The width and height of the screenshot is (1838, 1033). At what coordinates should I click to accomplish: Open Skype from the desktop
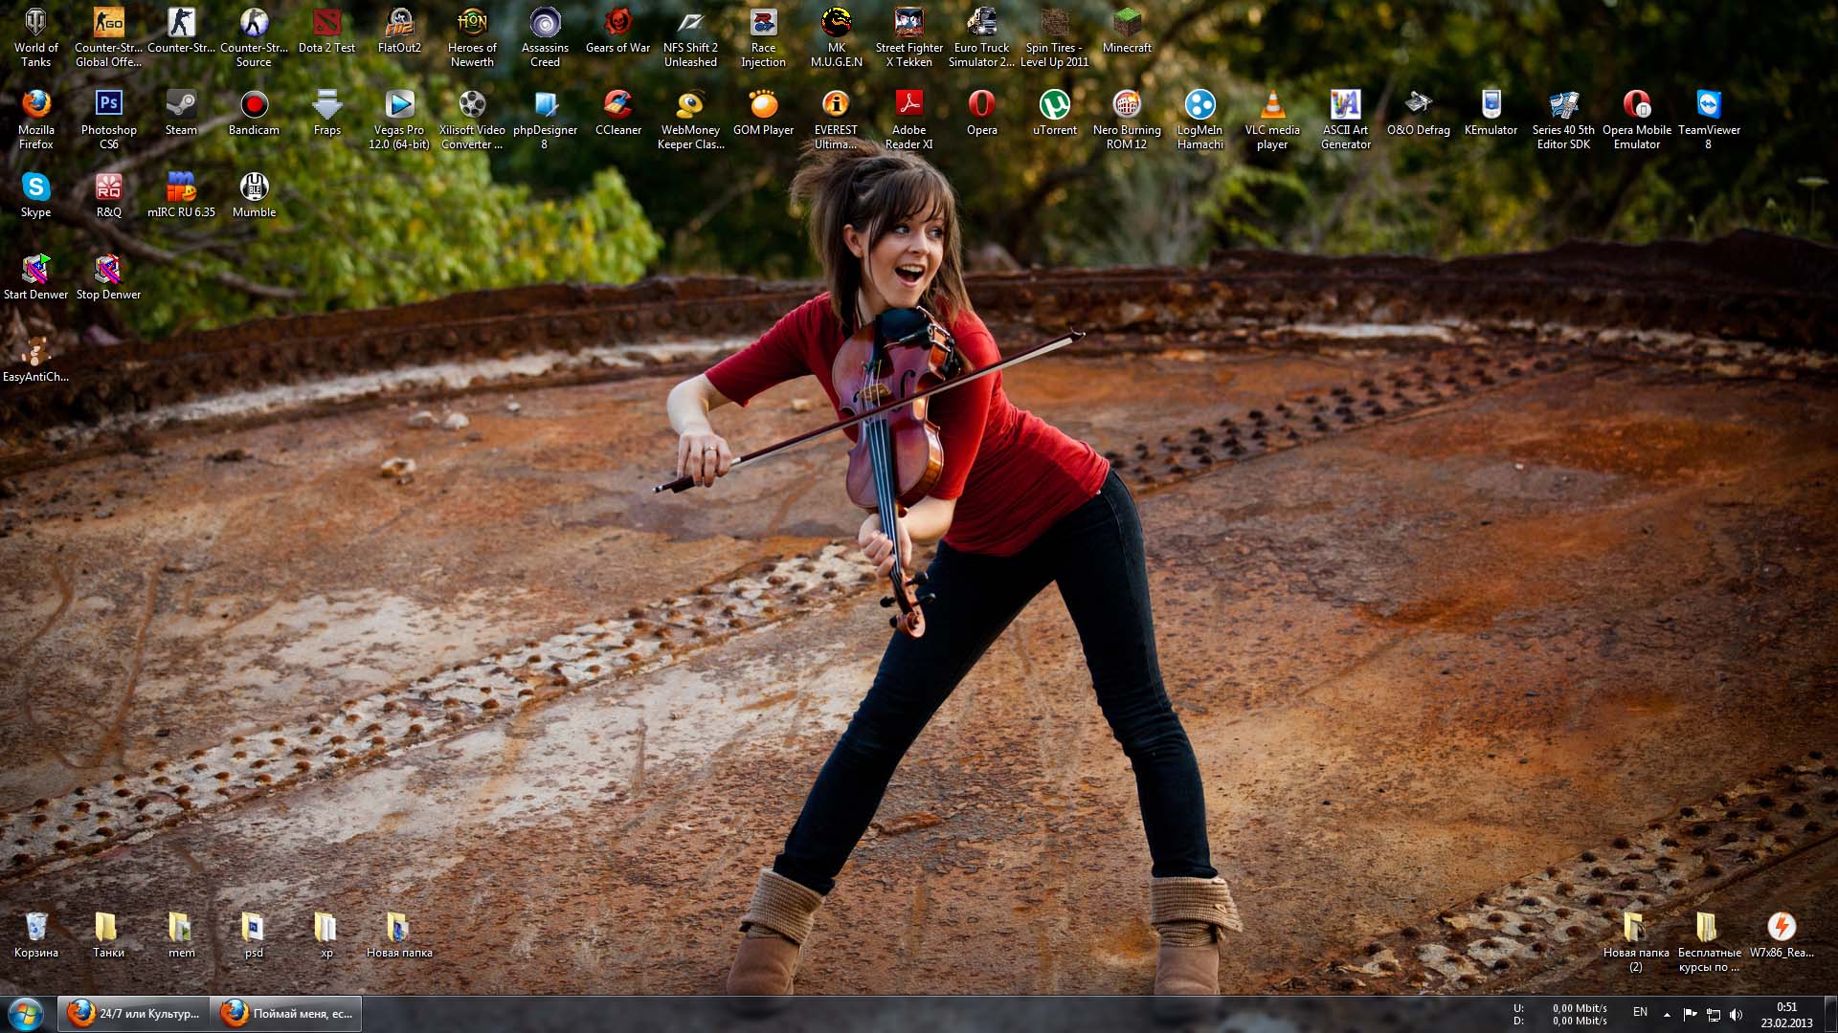pyautogui.click(x=36, y=187)
